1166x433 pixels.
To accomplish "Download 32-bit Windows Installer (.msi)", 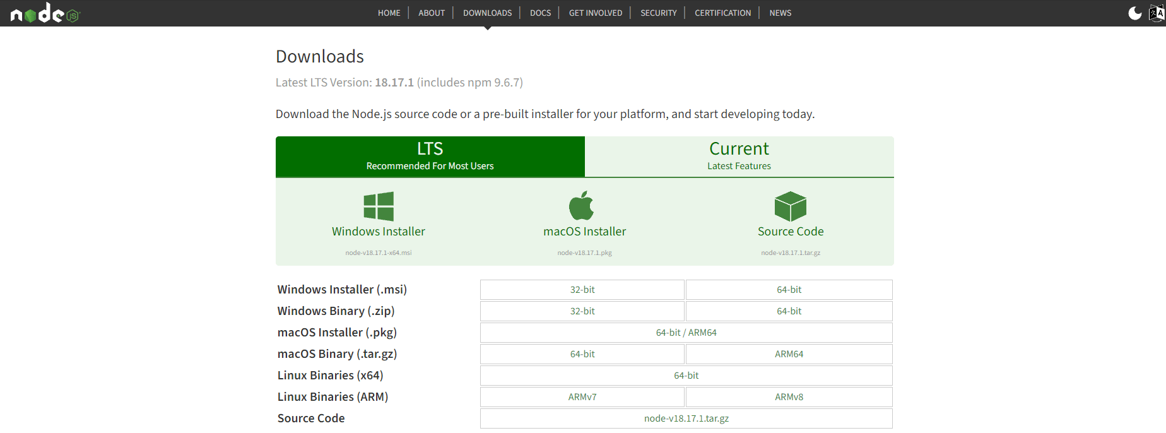I will point(582,290).
